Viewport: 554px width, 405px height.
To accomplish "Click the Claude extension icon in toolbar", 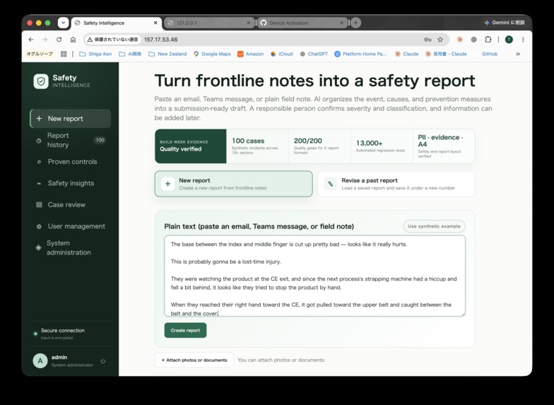I will pyautogui.click(x=459, y=40).
